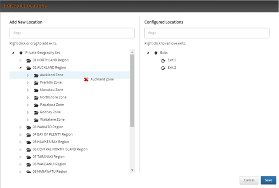This screenshot has height=188, width=279.
Task: Click folder icon of 06 CENTRAL NORTH ISLAND Region
Action: (28, 150)
